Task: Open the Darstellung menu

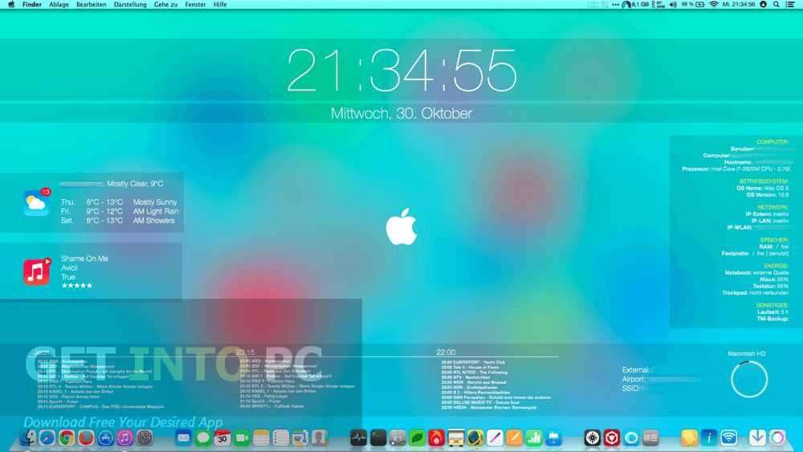Action: pos(130,4)
